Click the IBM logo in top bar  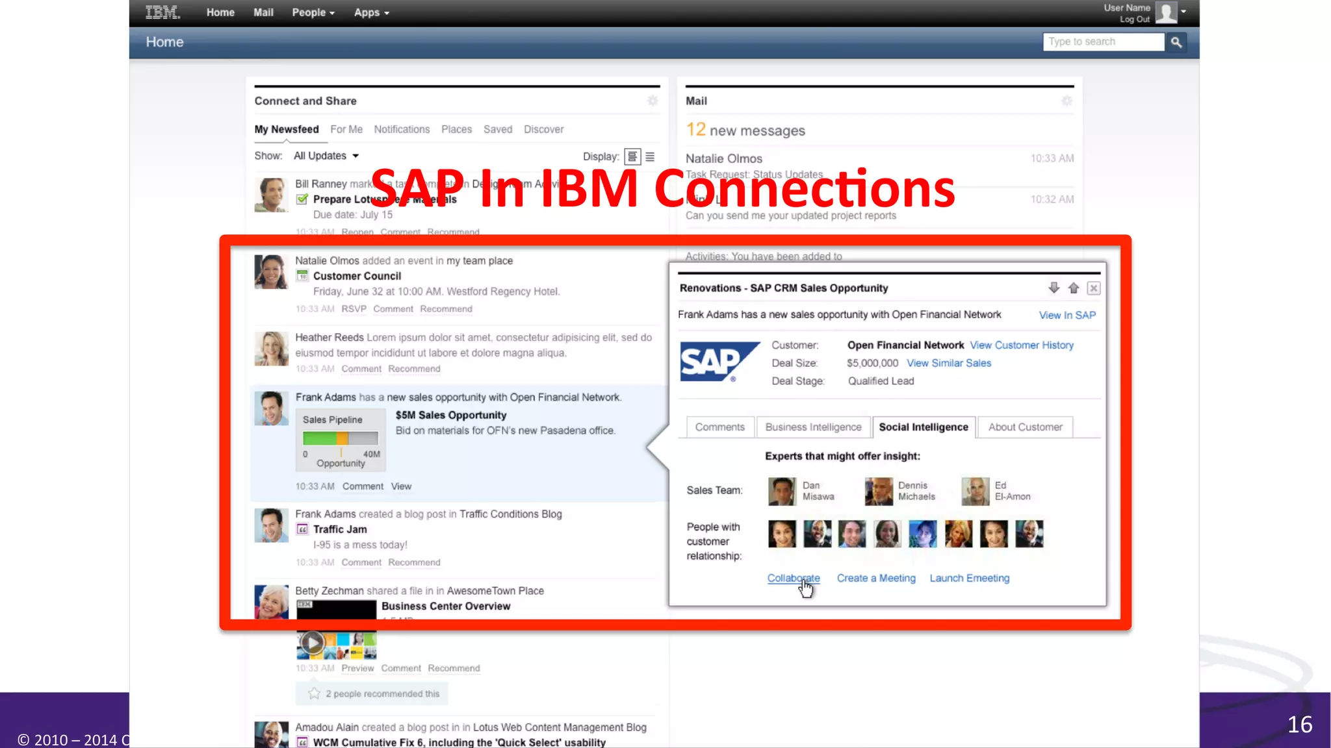[162, 12]
